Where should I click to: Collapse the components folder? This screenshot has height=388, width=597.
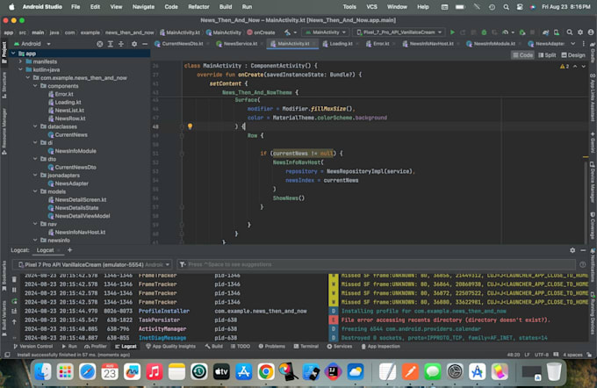[x=35, y=86]
